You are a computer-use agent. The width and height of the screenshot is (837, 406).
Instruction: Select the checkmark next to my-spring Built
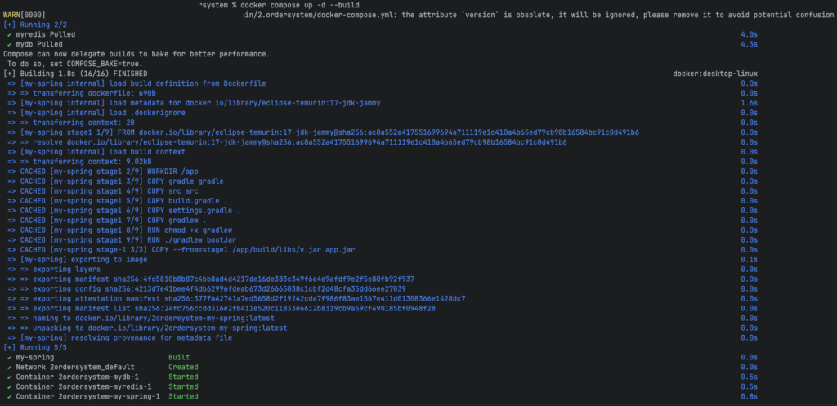[x=10, y=358]
